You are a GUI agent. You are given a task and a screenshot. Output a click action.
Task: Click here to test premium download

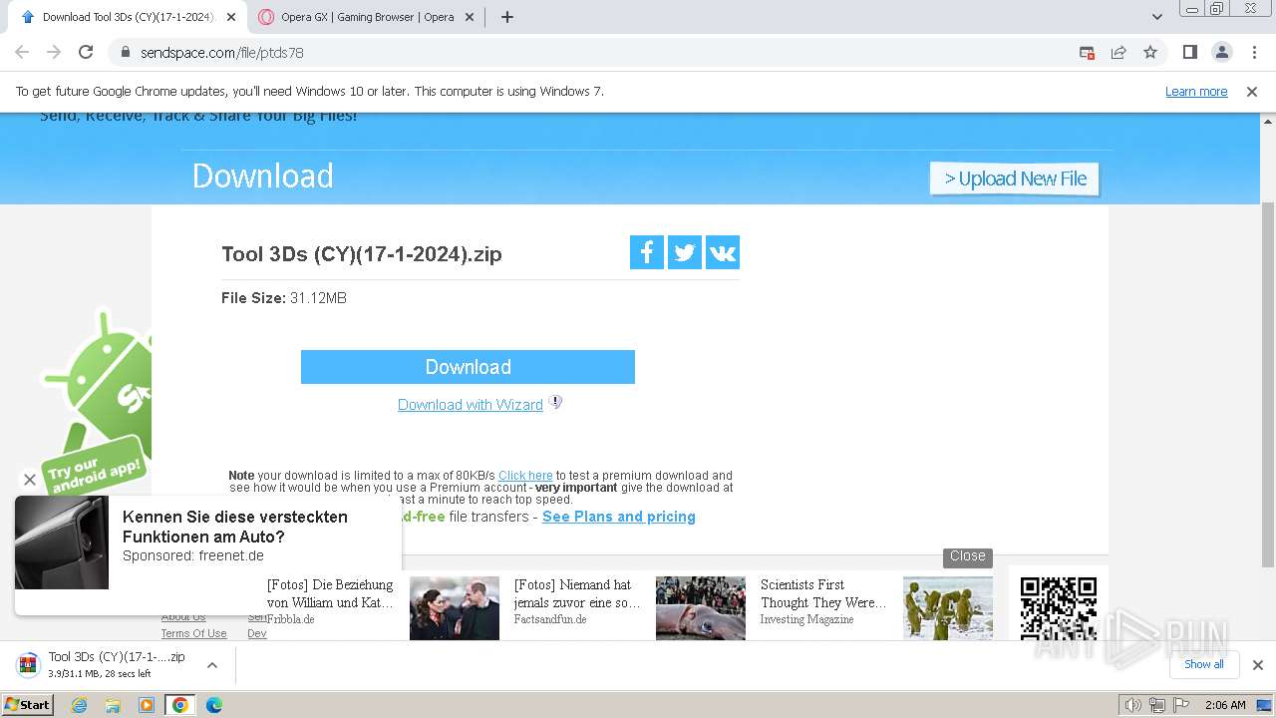pos(525,476)
